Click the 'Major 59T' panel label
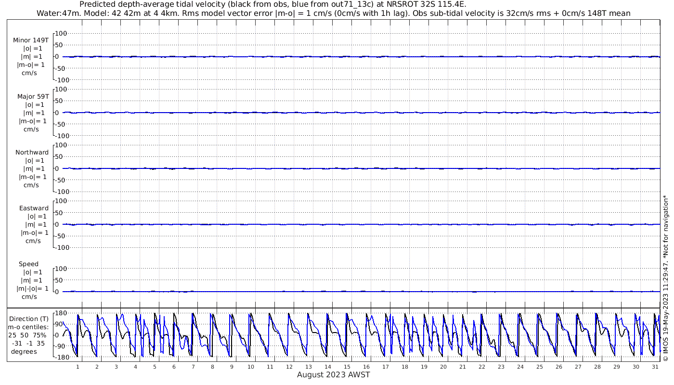 [33, 97]
